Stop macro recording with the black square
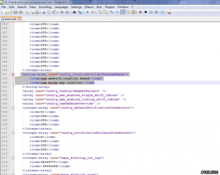 (146, 12)
